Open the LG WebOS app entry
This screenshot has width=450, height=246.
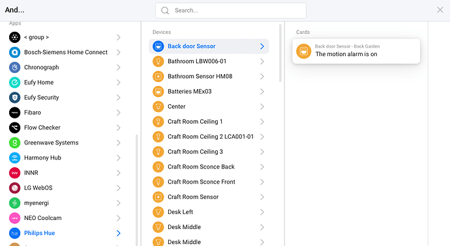pyautogui.click(x=65, y=188)
